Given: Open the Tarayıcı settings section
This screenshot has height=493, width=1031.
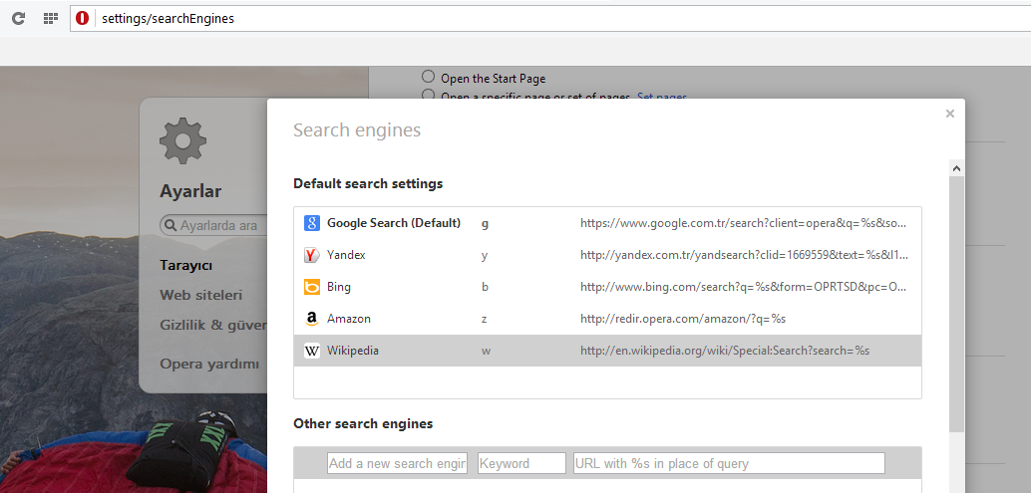Looking at the screenshot, I should 186,266.
